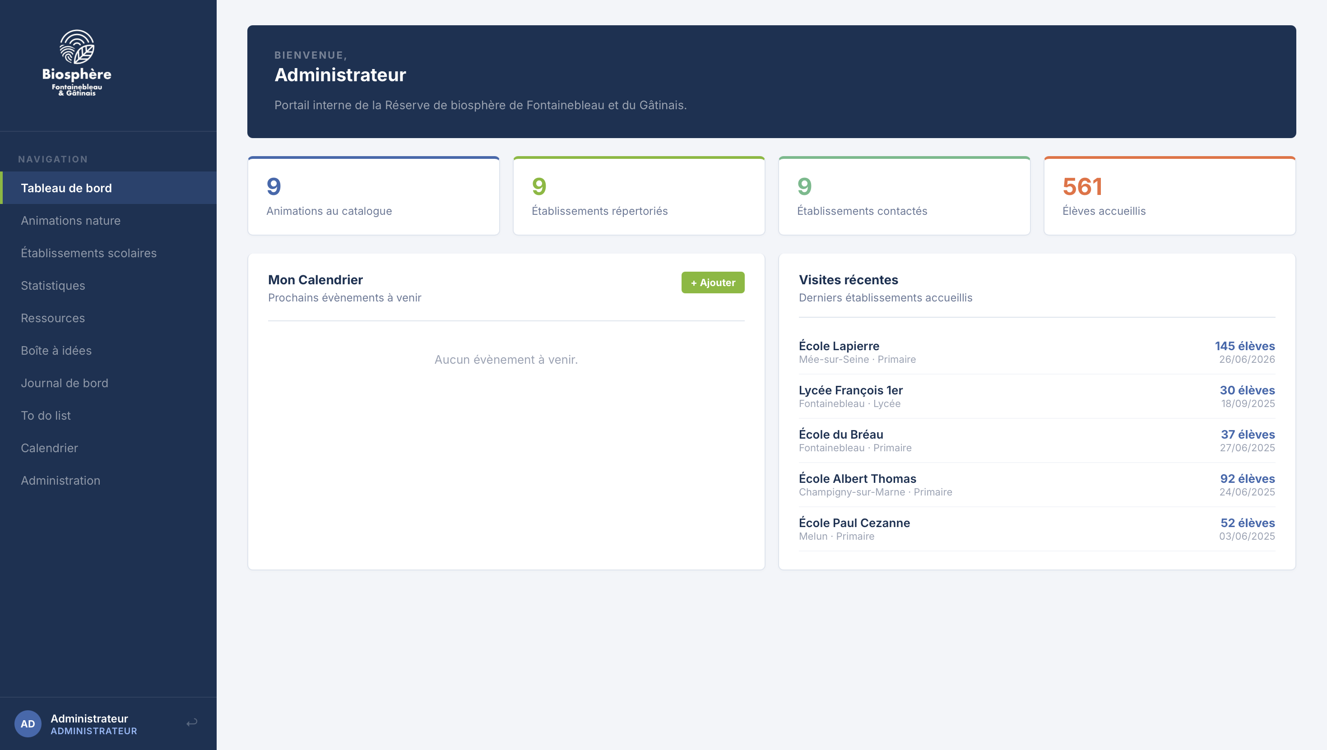Click the logout arrow icon
Image resolution: width=1327 pixels, height=750 pixels.
192,723
